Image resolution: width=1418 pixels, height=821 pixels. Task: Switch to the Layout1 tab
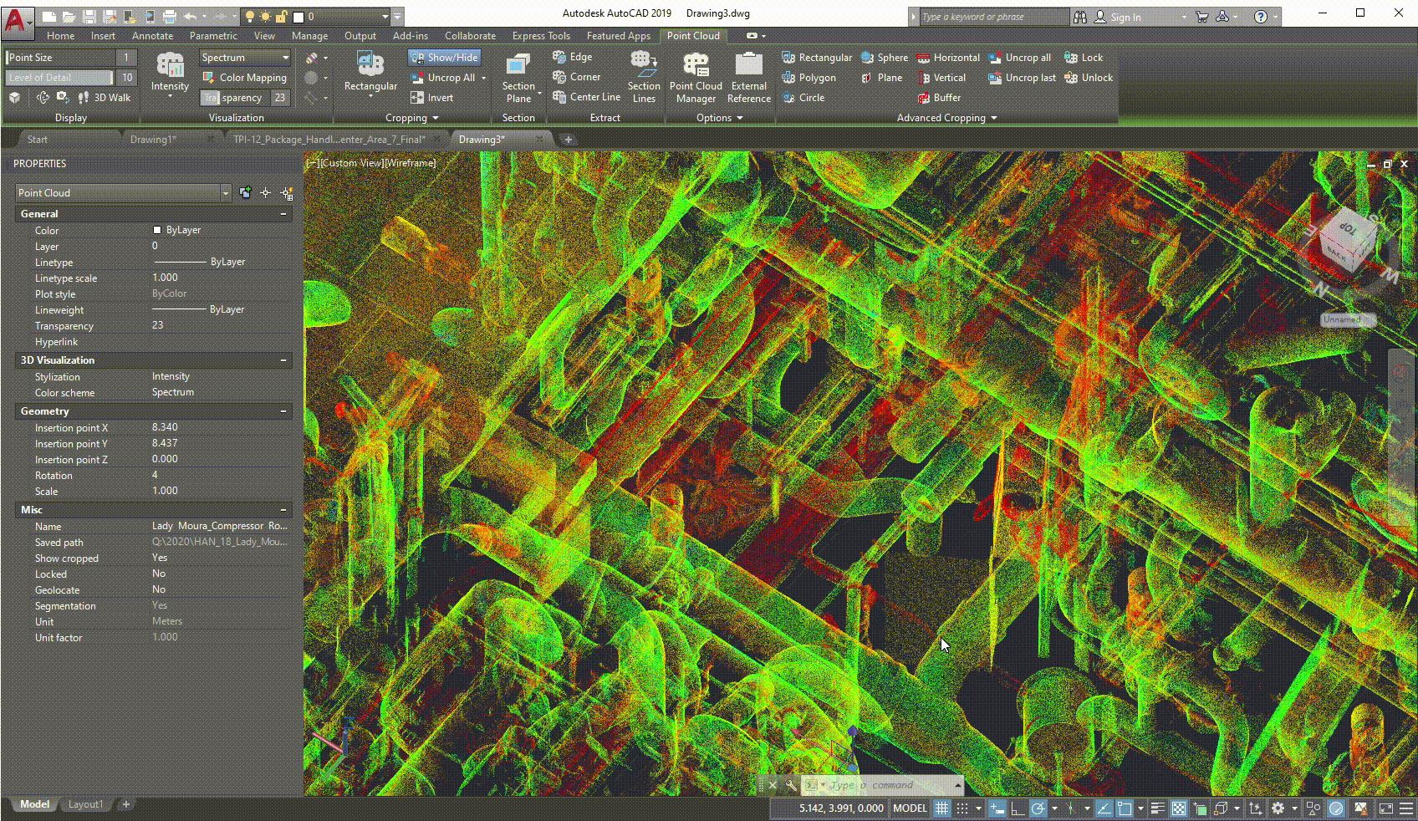click(x=85, y=804)
